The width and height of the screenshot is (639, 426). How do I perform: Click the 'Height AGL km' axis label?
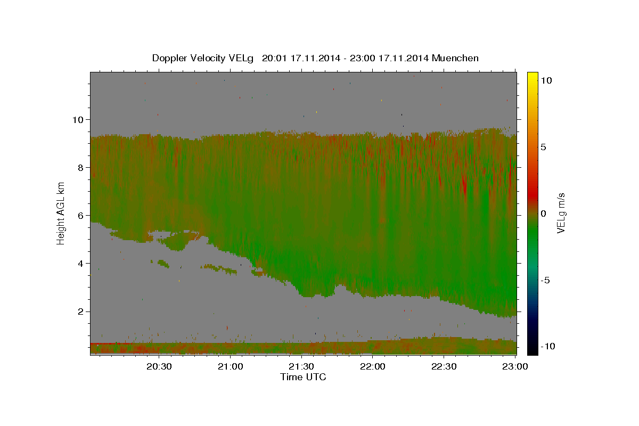[61, 213]
